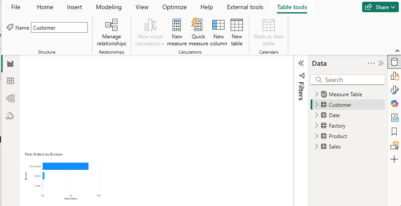Screen dimensions: 401x206
Task: Click the Measure Table label
Action: point(345,95)
